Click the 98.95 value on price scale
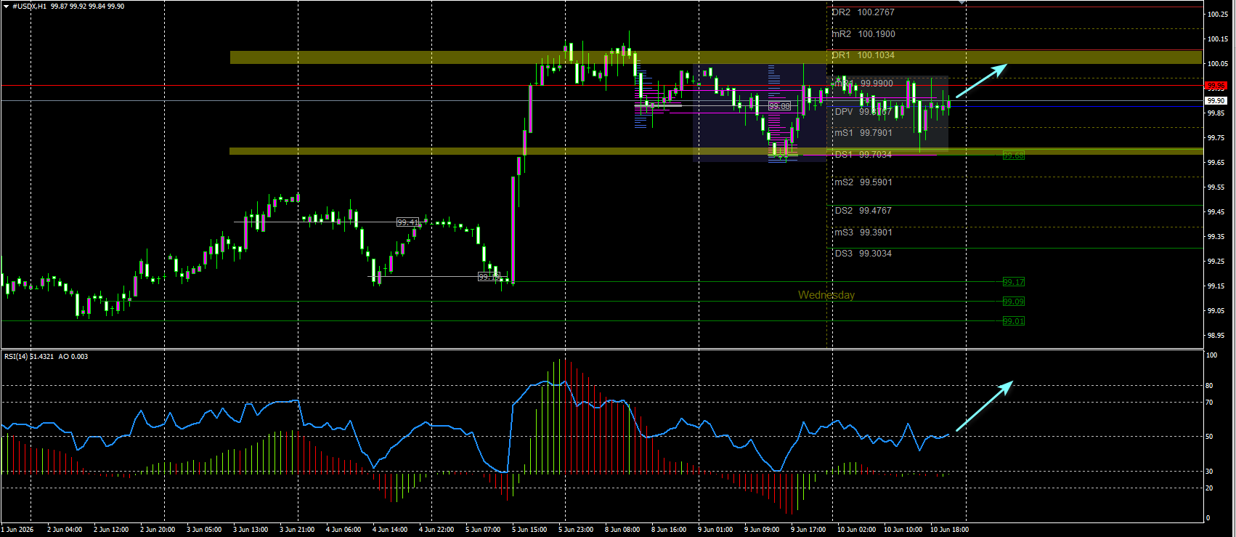1236x537 pixels. point(1216,336)
